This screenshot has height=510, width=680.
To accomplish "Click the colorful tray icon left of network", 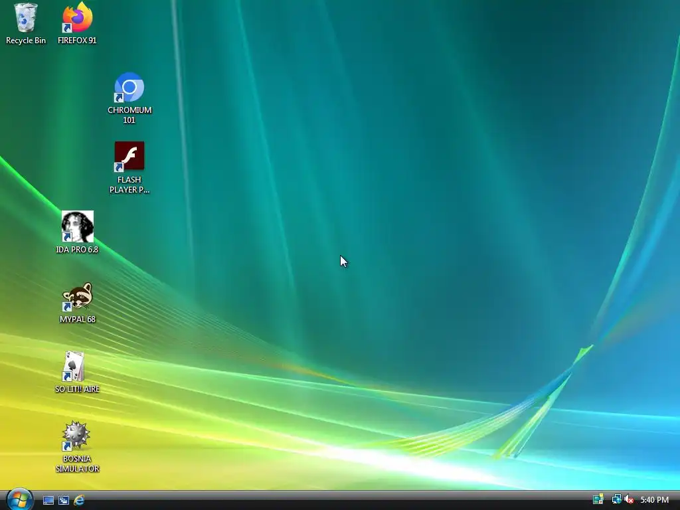I will [598, 499].
